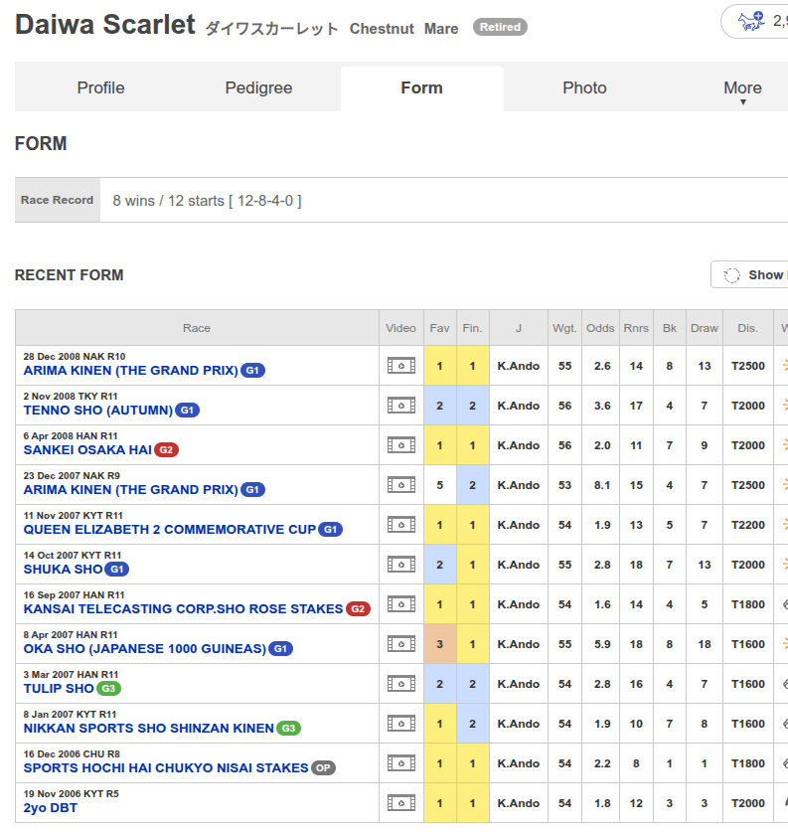Open 23 Dec 2007 ARIMA KINEN link
The image size is (788, 832).
tap(130, 490)
